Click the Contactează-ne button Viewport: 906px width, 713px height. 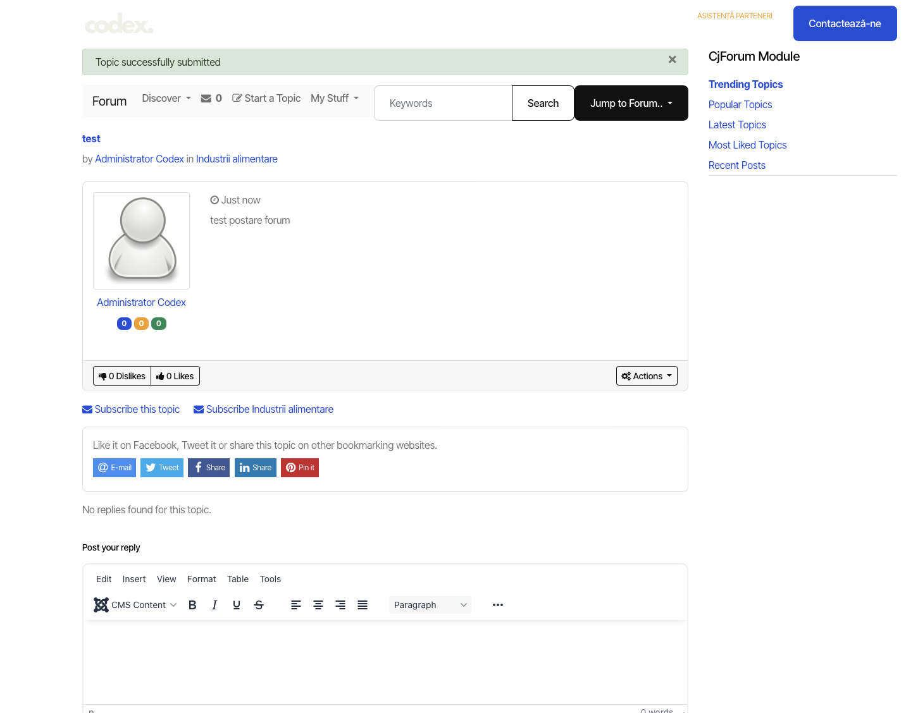click(845, 23)
